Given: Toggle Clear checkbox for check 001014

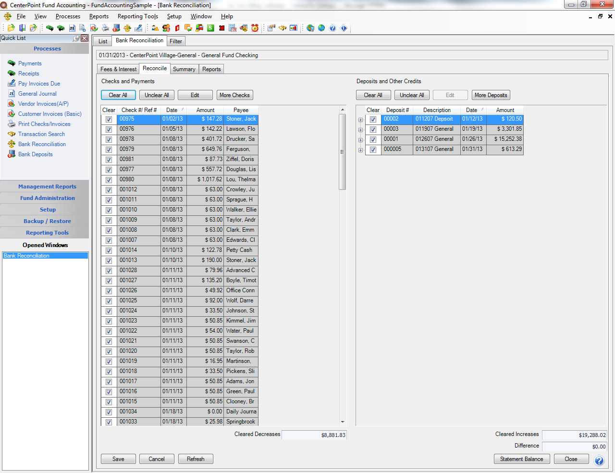Looking at the screenshot, I should pyautogui.click(x=109, y=250).
